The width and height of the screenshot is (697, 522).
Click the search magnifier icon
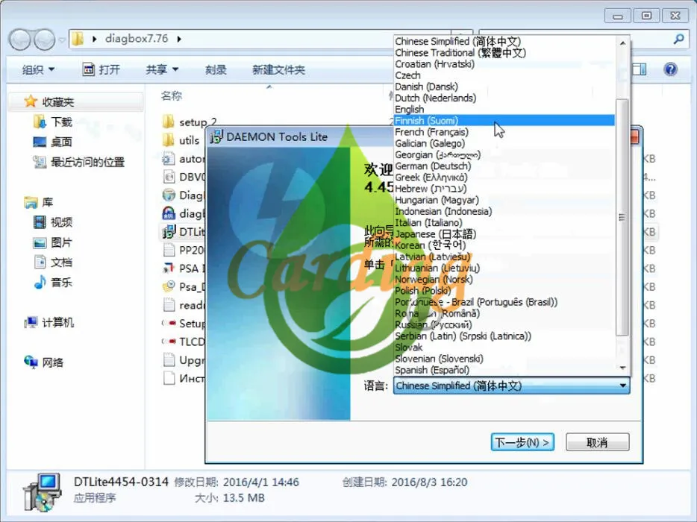point(678,39)
